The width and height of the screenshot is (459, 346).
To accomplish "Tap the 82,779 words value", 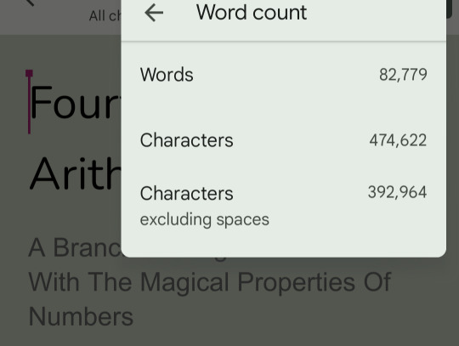I will pyautogui.click(x=403, y=74).
